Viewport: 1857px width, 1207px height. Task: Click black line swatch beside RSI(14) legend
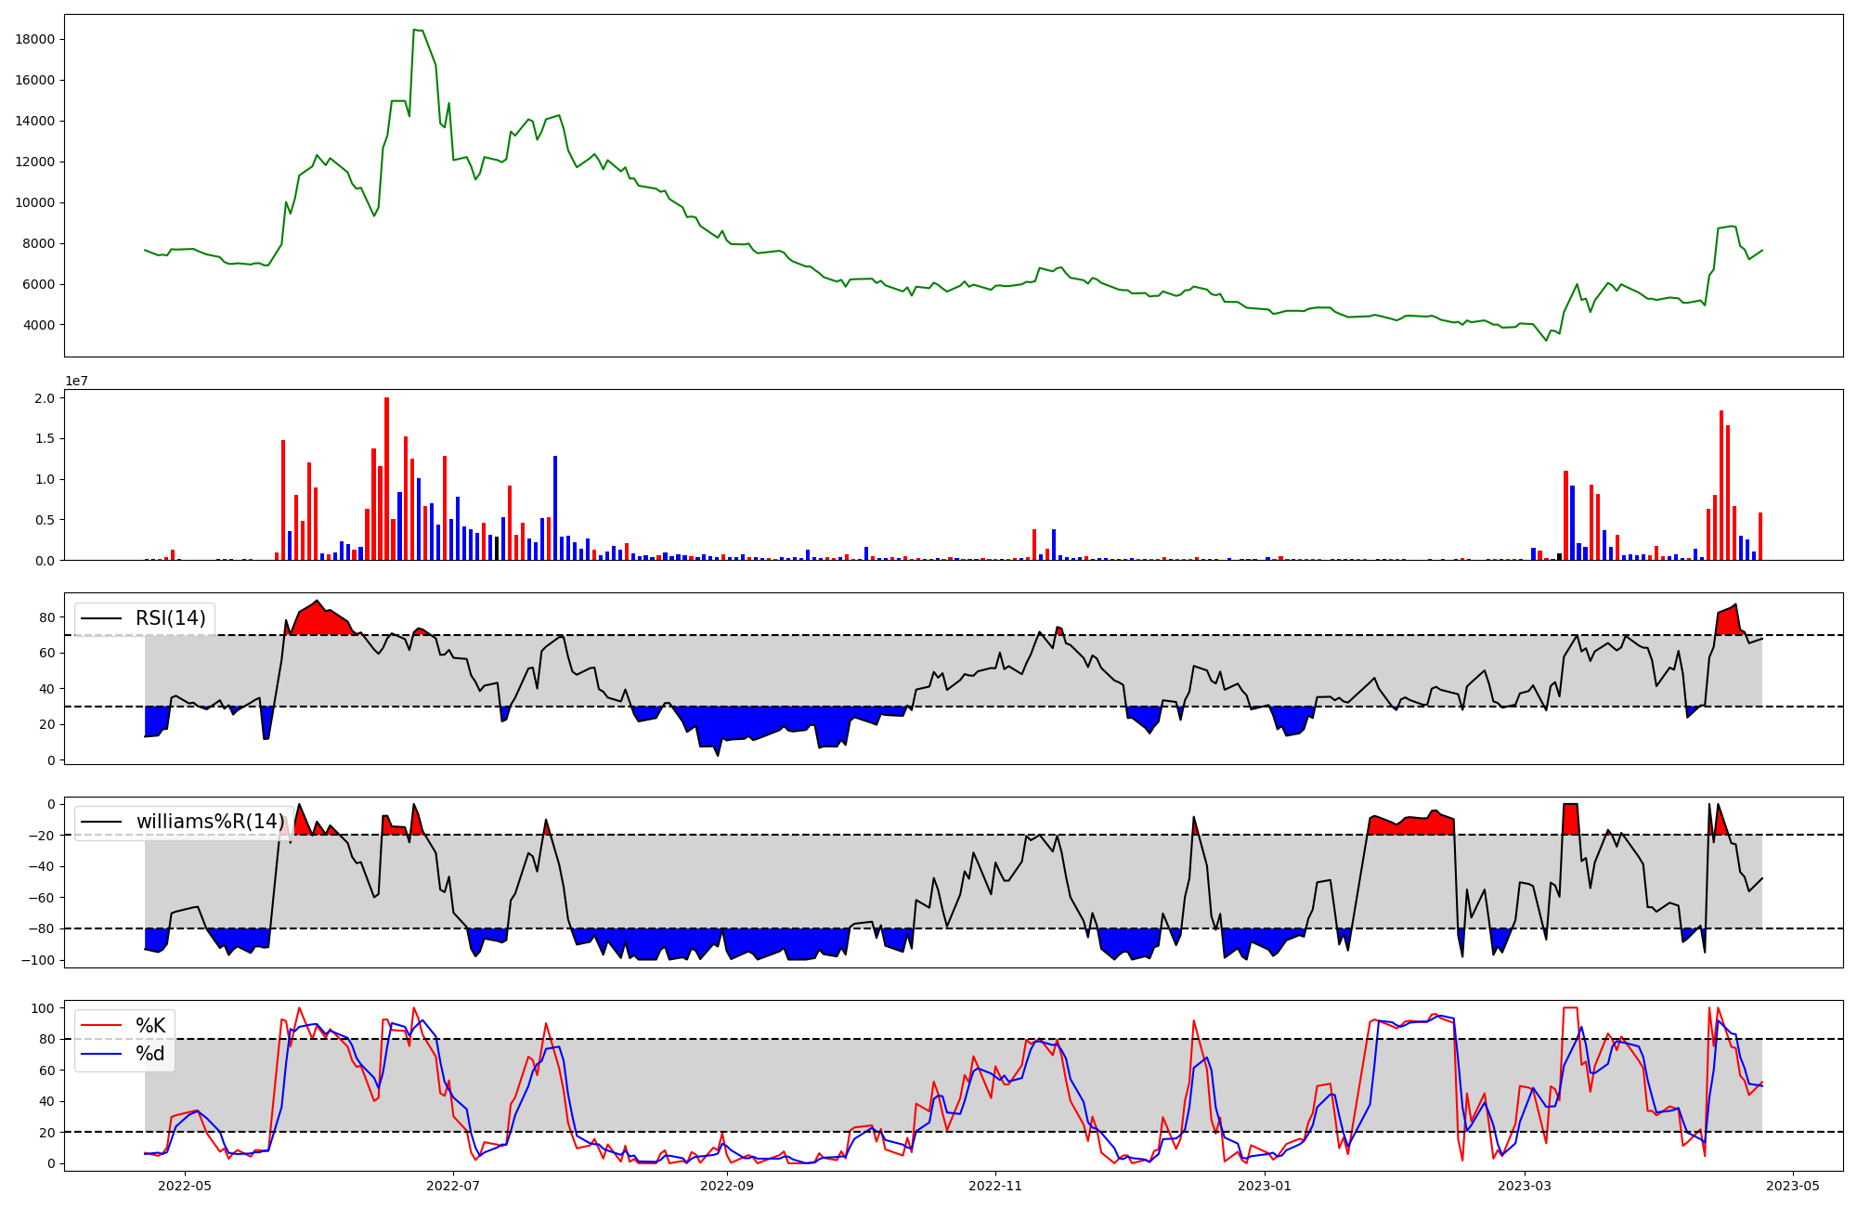101,618
